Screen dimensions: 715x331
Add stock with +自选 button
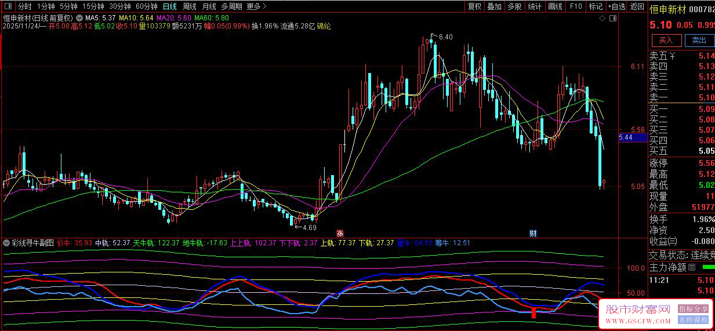[616, 7]
